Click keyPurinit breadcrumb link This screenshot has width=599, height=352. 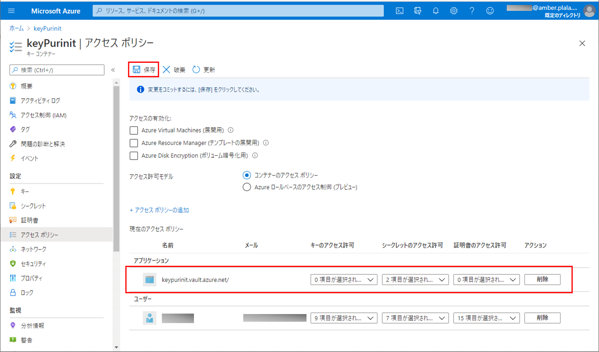coord(47,28)
